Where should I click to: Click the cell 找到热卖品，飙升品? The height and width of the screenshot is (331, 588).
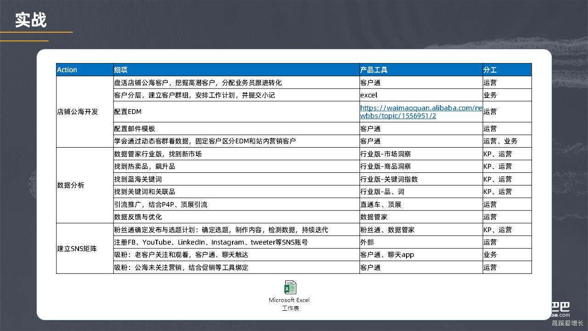point(236,166)
